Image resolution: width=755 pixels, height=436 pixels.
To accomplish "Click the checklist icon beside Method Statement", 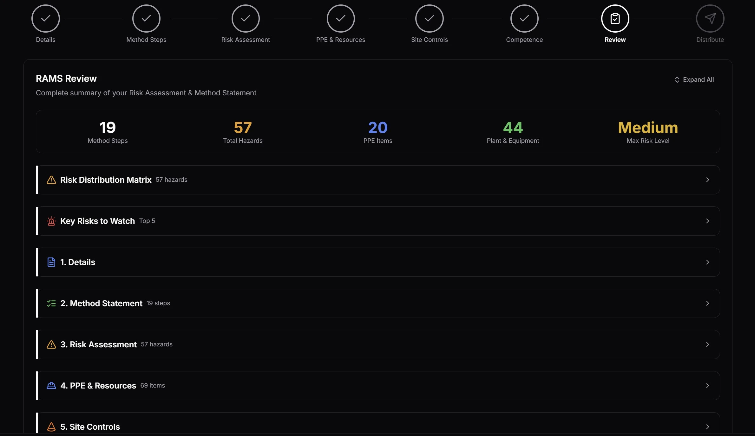I will click(51, 303).
